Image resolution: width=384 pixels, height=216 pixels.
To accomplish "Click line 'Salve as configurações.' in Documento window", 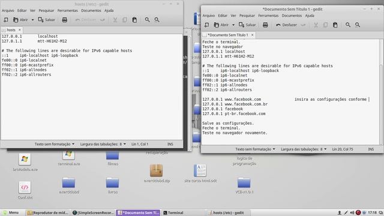I will click(228, 123).
